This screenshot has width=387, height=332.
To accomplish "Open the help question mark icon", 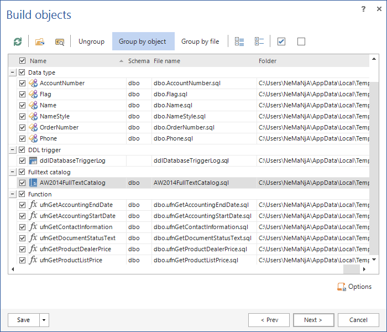I will pos(363,9).
